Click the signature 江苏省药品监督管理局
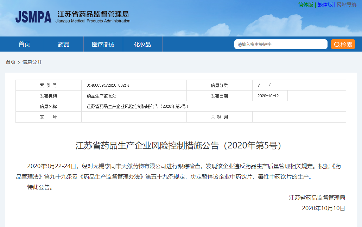The image size is (362, 227). pyautogui.click(x=317, y=198)
